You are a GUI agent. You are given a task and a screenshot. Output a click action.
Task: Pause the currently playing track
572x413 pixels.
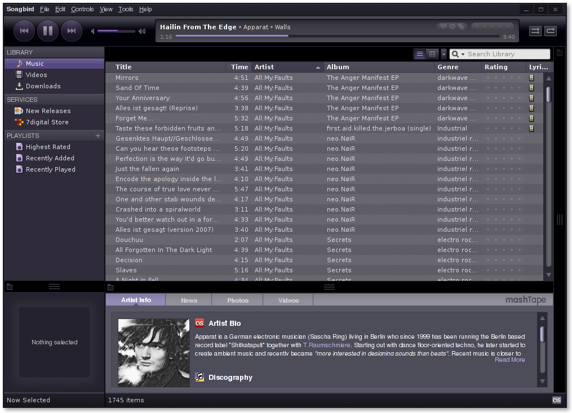click(x=48, y=31)
